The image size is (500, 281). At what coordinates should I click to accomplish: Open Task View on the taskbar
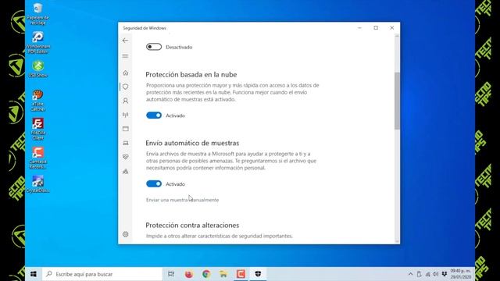pos(171,274)
